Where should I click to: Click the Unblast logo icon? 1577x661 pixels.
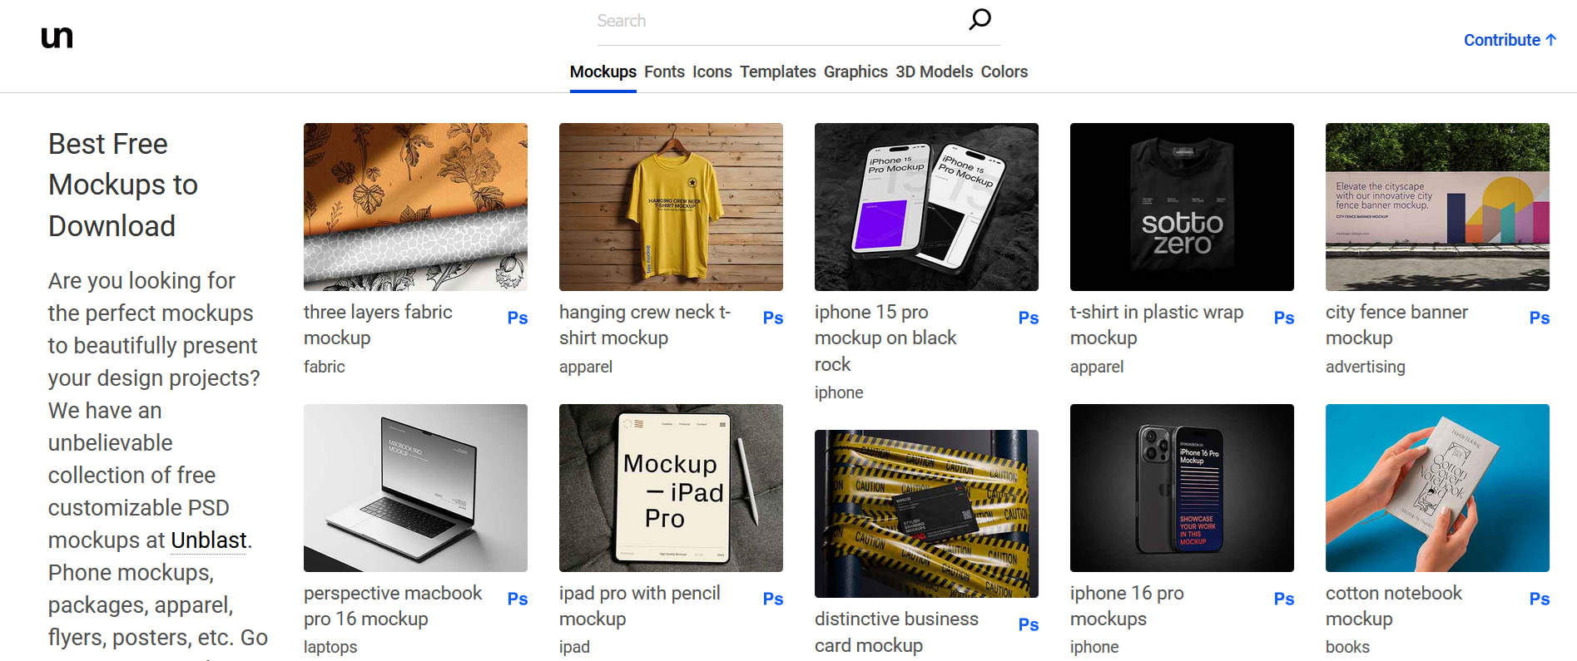[x=57, y=37]
